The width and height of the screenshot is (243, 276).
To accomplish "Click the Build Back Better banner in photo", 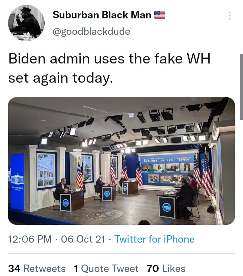I will (x=184, y=159).
